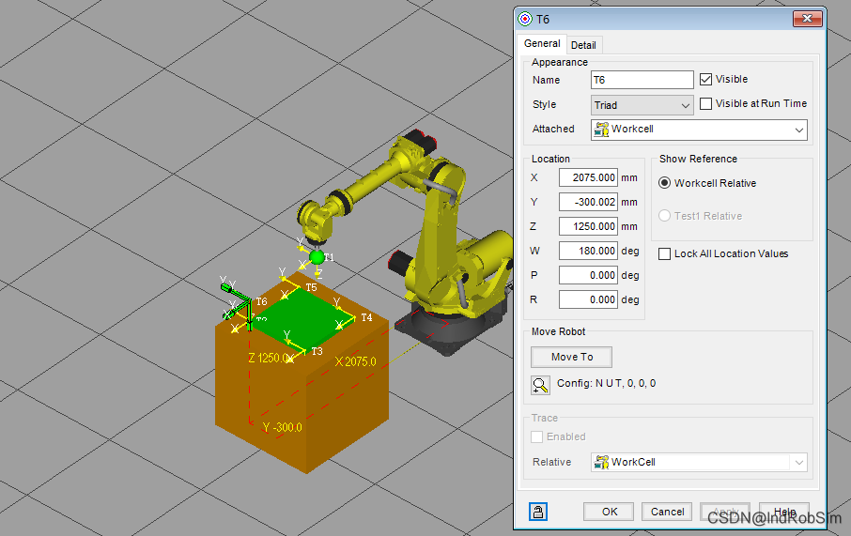This screenshot has height=536, width=851.
Task: Select the T5 target triad on the box
Action: (x=293, y=286)
